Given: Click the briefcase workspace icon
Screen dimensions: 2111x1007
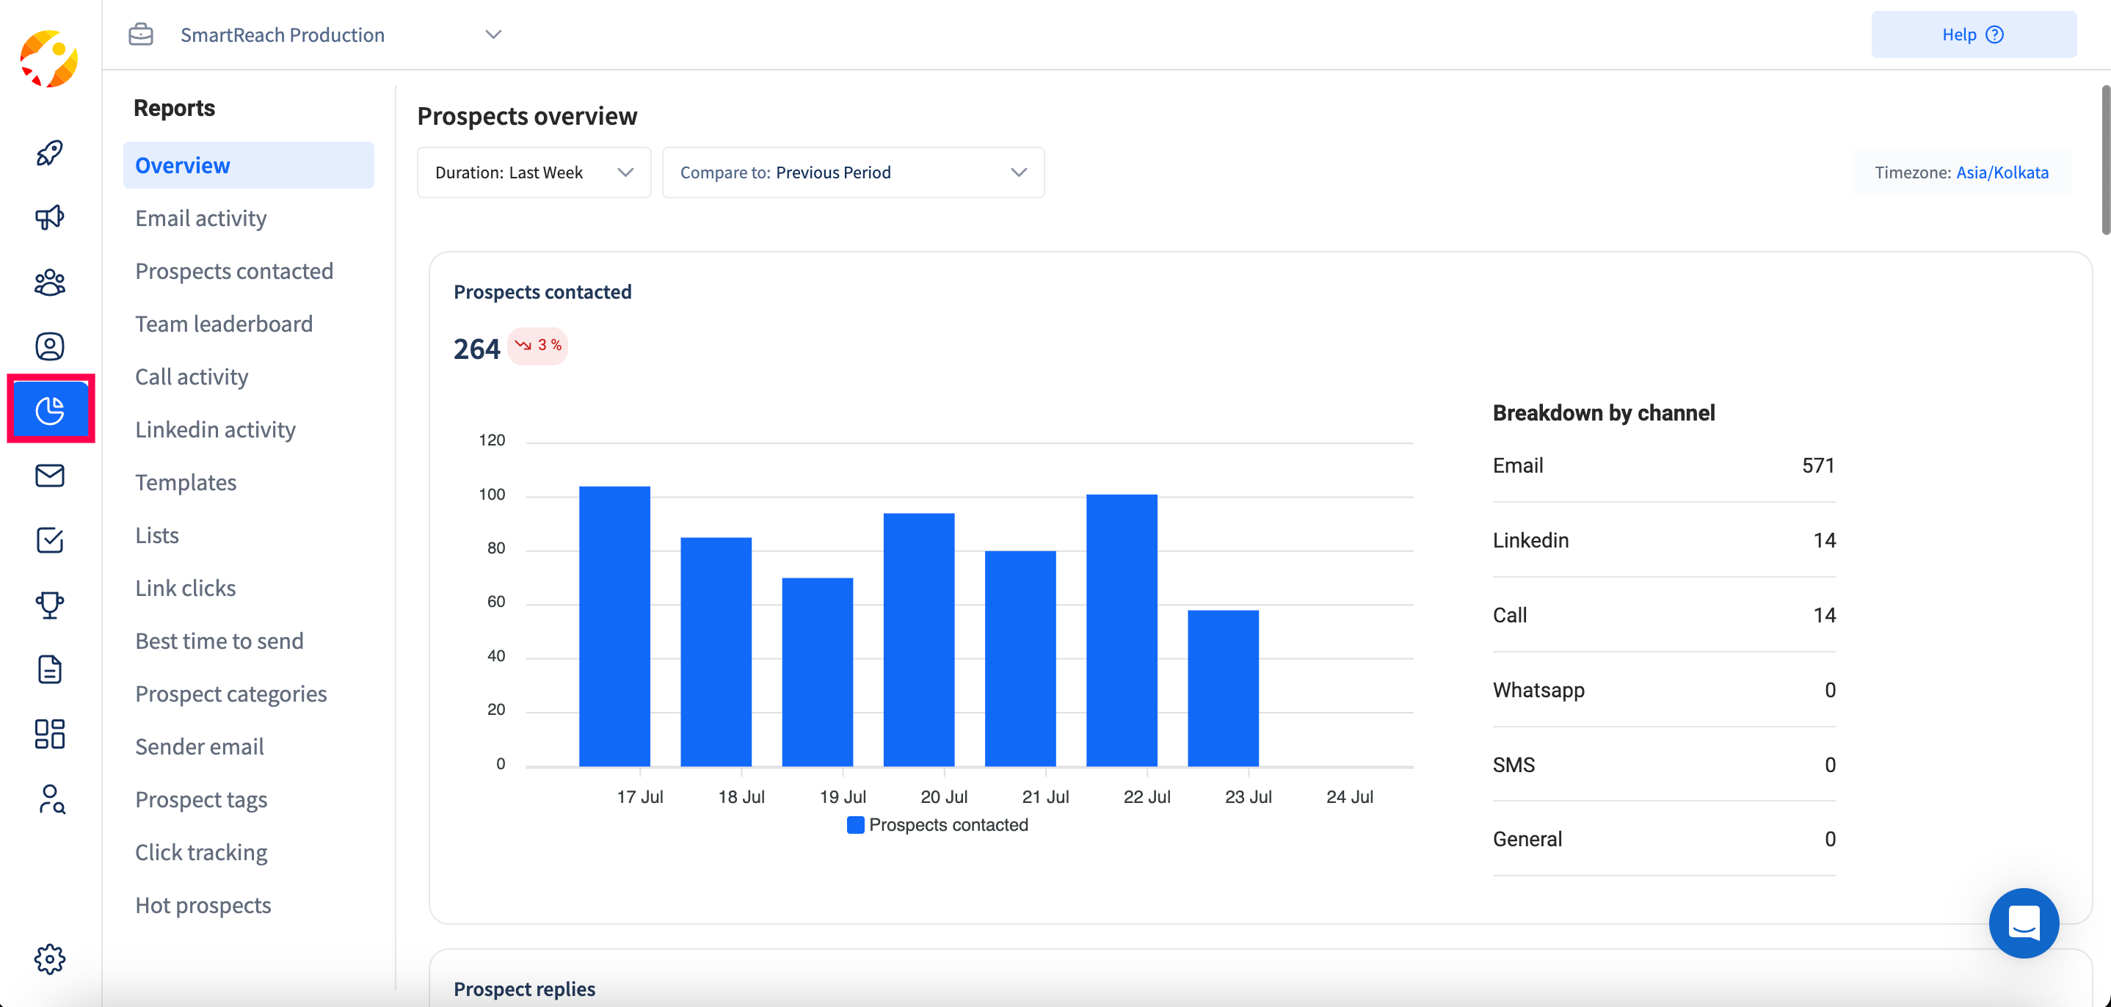Looking at the screenshot, I should [x=141, y=34].
